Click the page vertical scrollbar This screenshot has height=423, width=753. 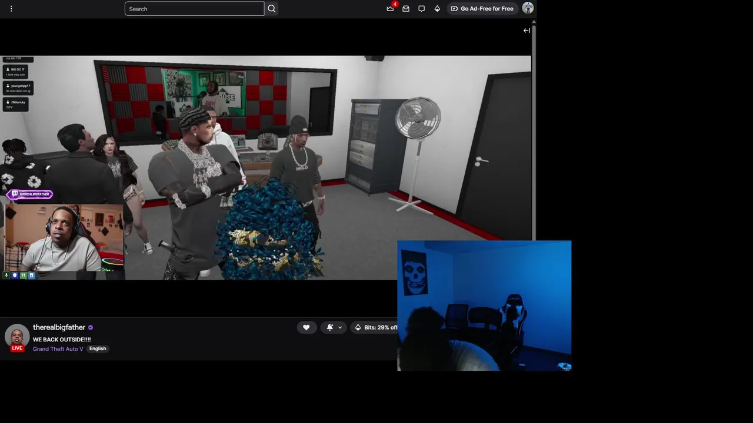[534, 132]
